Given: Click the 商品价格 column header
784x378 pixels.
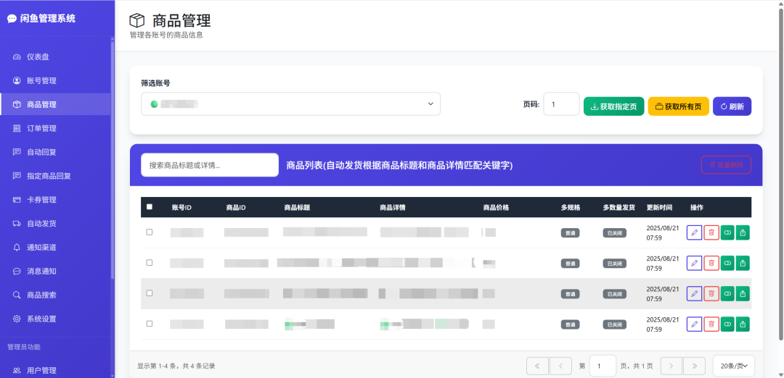Looking at the screenshot, I should pos(496,207).
